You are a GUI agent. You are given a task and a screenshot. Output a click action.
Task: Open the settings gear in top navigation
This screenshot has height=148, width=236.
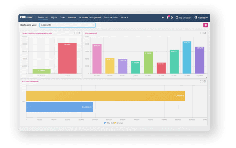[x=172, y=18]
